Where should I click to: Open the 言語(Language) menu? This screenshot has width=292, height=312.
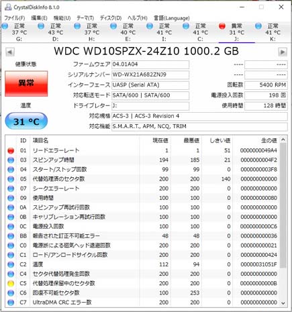pyautogui.click(x=172, y=18)
